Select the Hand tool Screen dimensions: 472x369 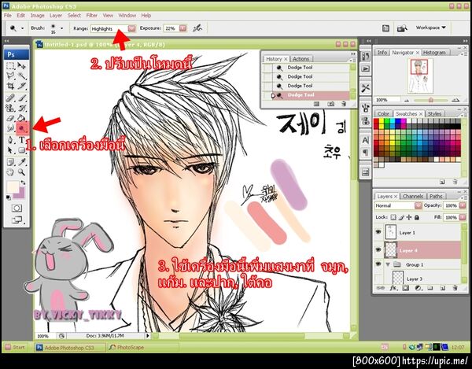click(10, 172)
